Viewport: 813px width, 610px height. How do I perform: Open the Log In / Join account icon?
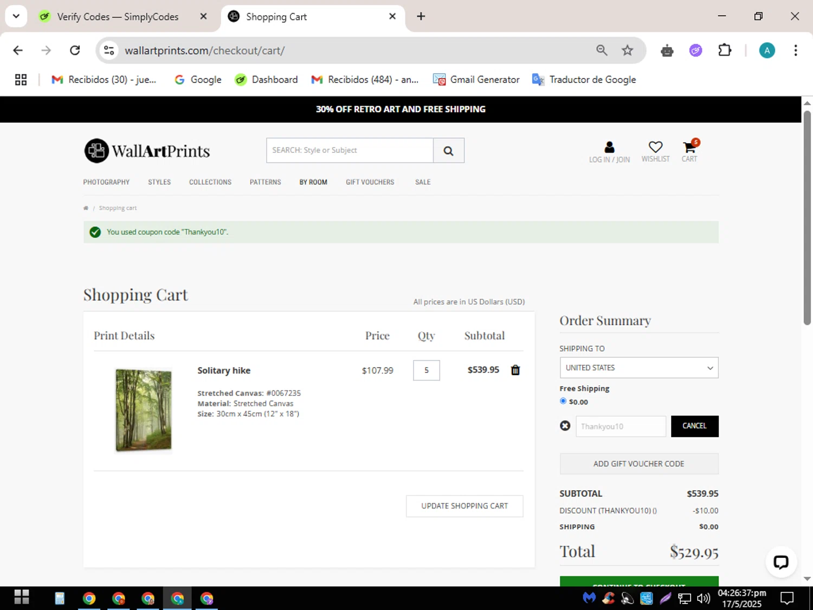click(609, 152)
